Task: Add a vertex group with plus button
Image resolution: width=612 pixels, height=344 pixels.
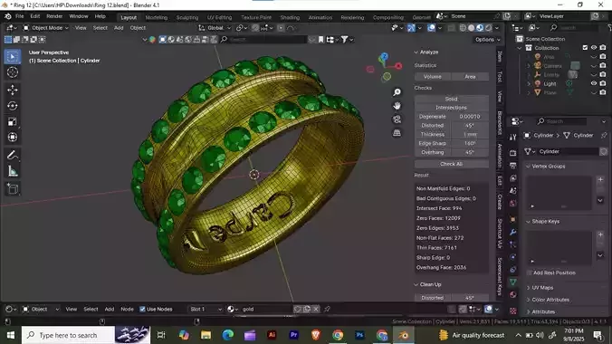Action: [x=600, y=179]
